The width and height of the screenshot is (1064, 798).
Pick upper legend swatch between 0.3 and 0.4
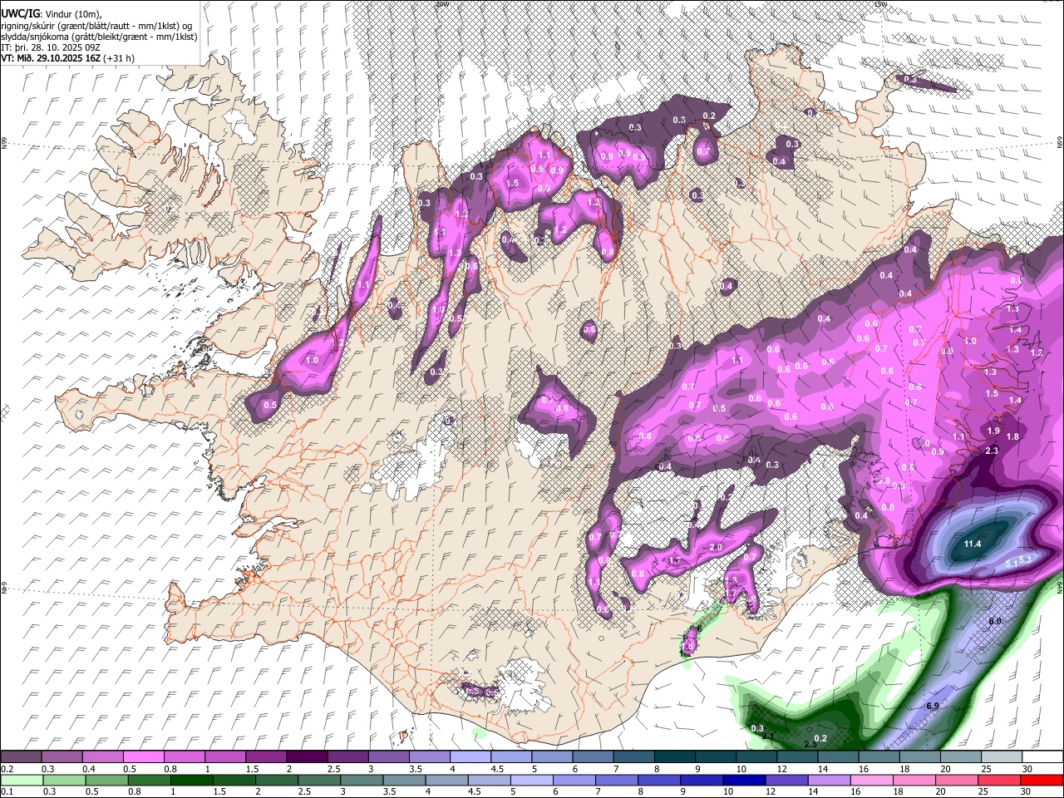click(62, 757)
